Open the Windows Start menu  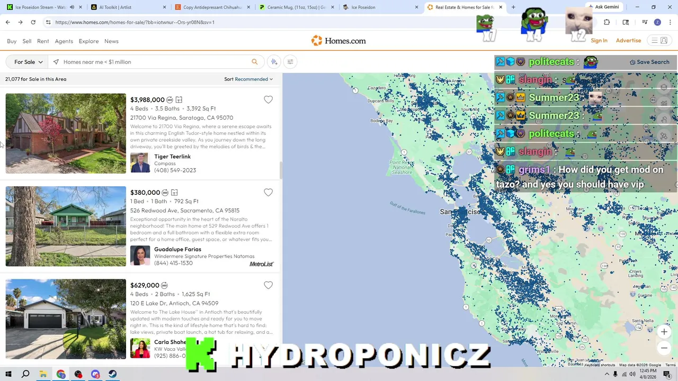(x=8, y=374)
